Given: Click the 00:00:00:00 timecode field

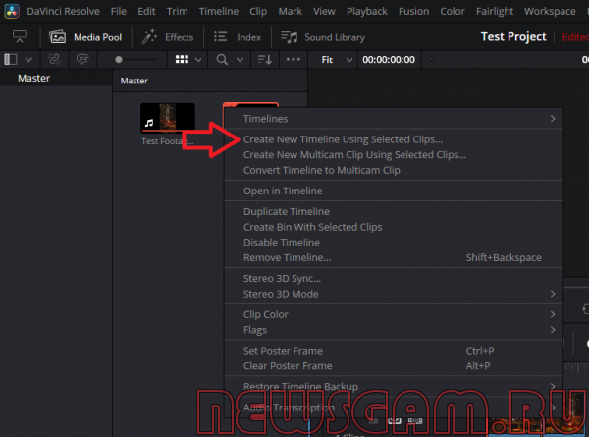Looking at the screenshot, I should pyautogui.click(x=389, y=59).
